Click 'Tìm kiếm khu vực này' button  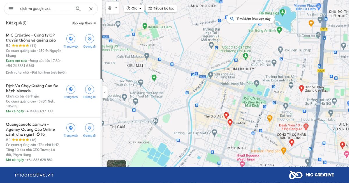click(x=250, y=19)
